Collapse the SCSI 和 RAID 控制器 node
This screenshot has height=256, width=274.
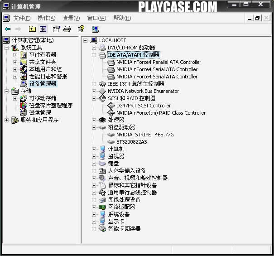pos(94,98)
